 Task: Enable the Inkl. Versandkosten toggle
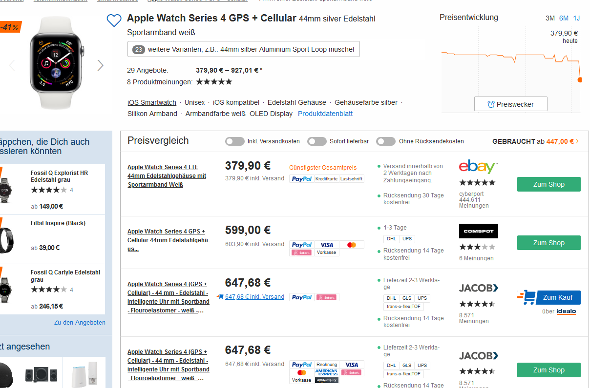[x=234, y=141]
